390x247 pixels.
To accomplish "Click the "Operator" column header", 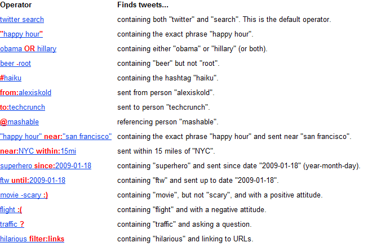I will coord(16,5).
